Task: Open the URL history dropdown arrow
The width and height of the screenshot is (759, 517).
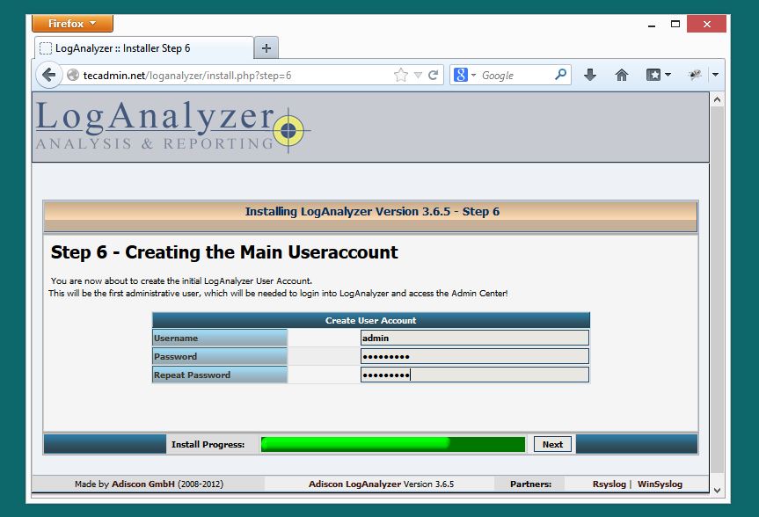Action: 419,75
